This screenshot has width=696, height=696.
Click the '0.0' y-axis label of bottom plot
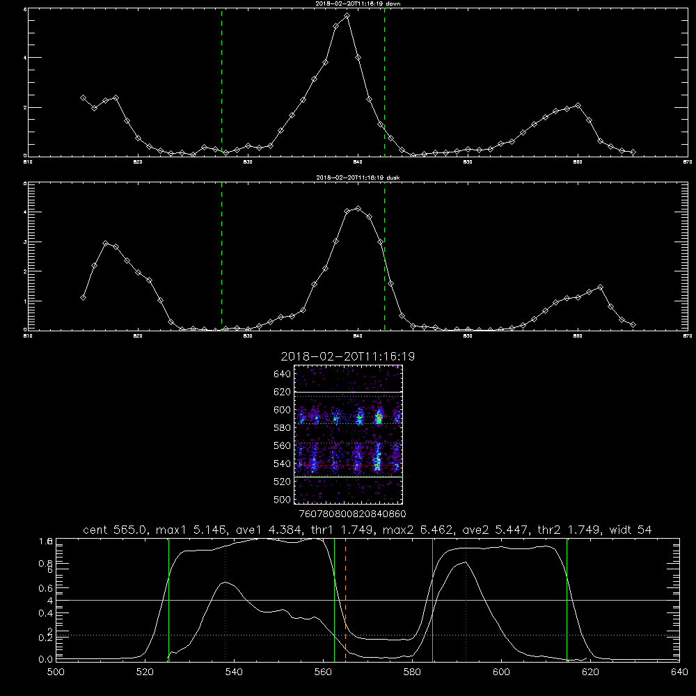45,660
